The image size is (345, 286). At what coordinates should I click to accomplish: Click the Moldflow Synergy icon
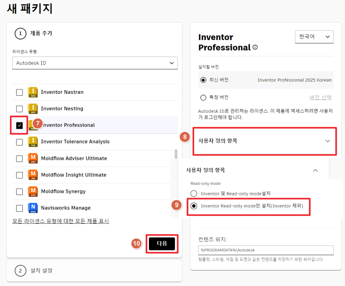(33, 192)
